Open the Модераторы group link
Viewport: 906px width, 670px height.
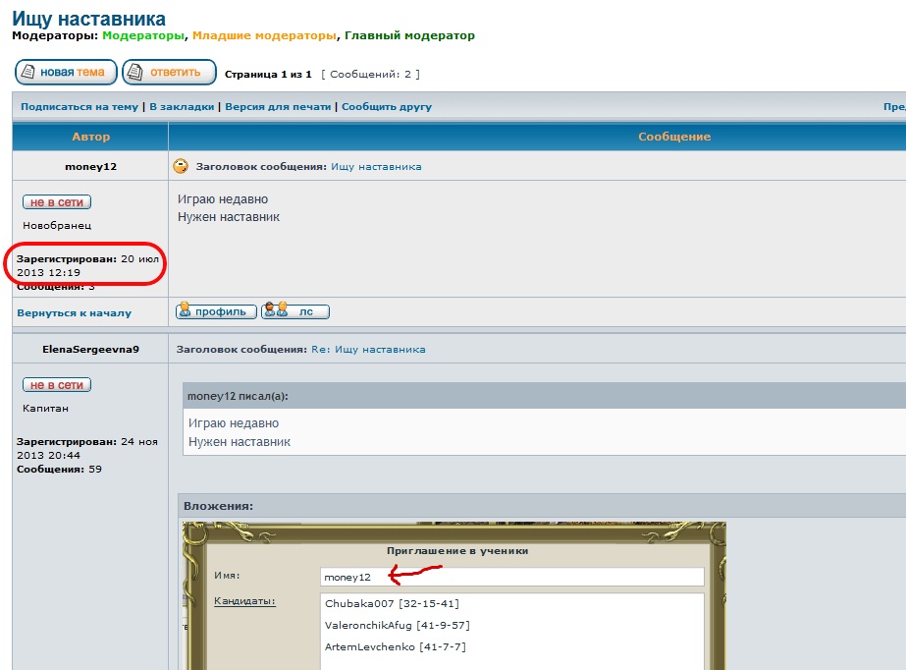(143, 35)
